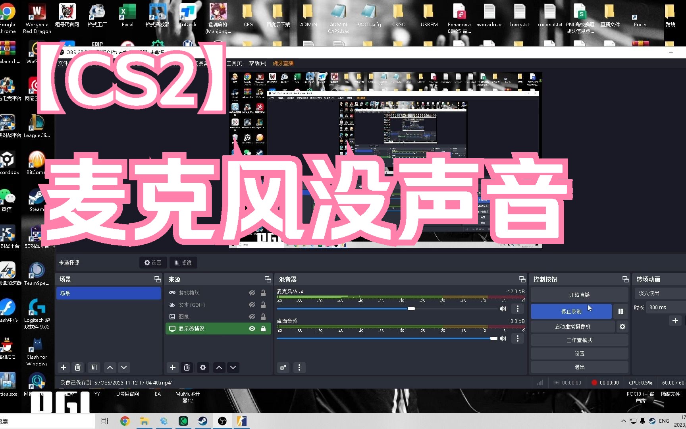Toggle visibility of 文本 (GDI+) source
This screenshot has height=429, width=686.
point(252,305)
